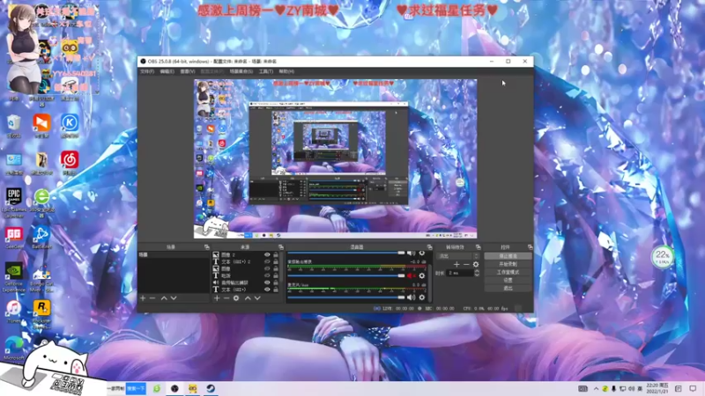Unmute the red muted desktop audio speaker
This screenshot has height=396, width=705.
tap(411, 275)
